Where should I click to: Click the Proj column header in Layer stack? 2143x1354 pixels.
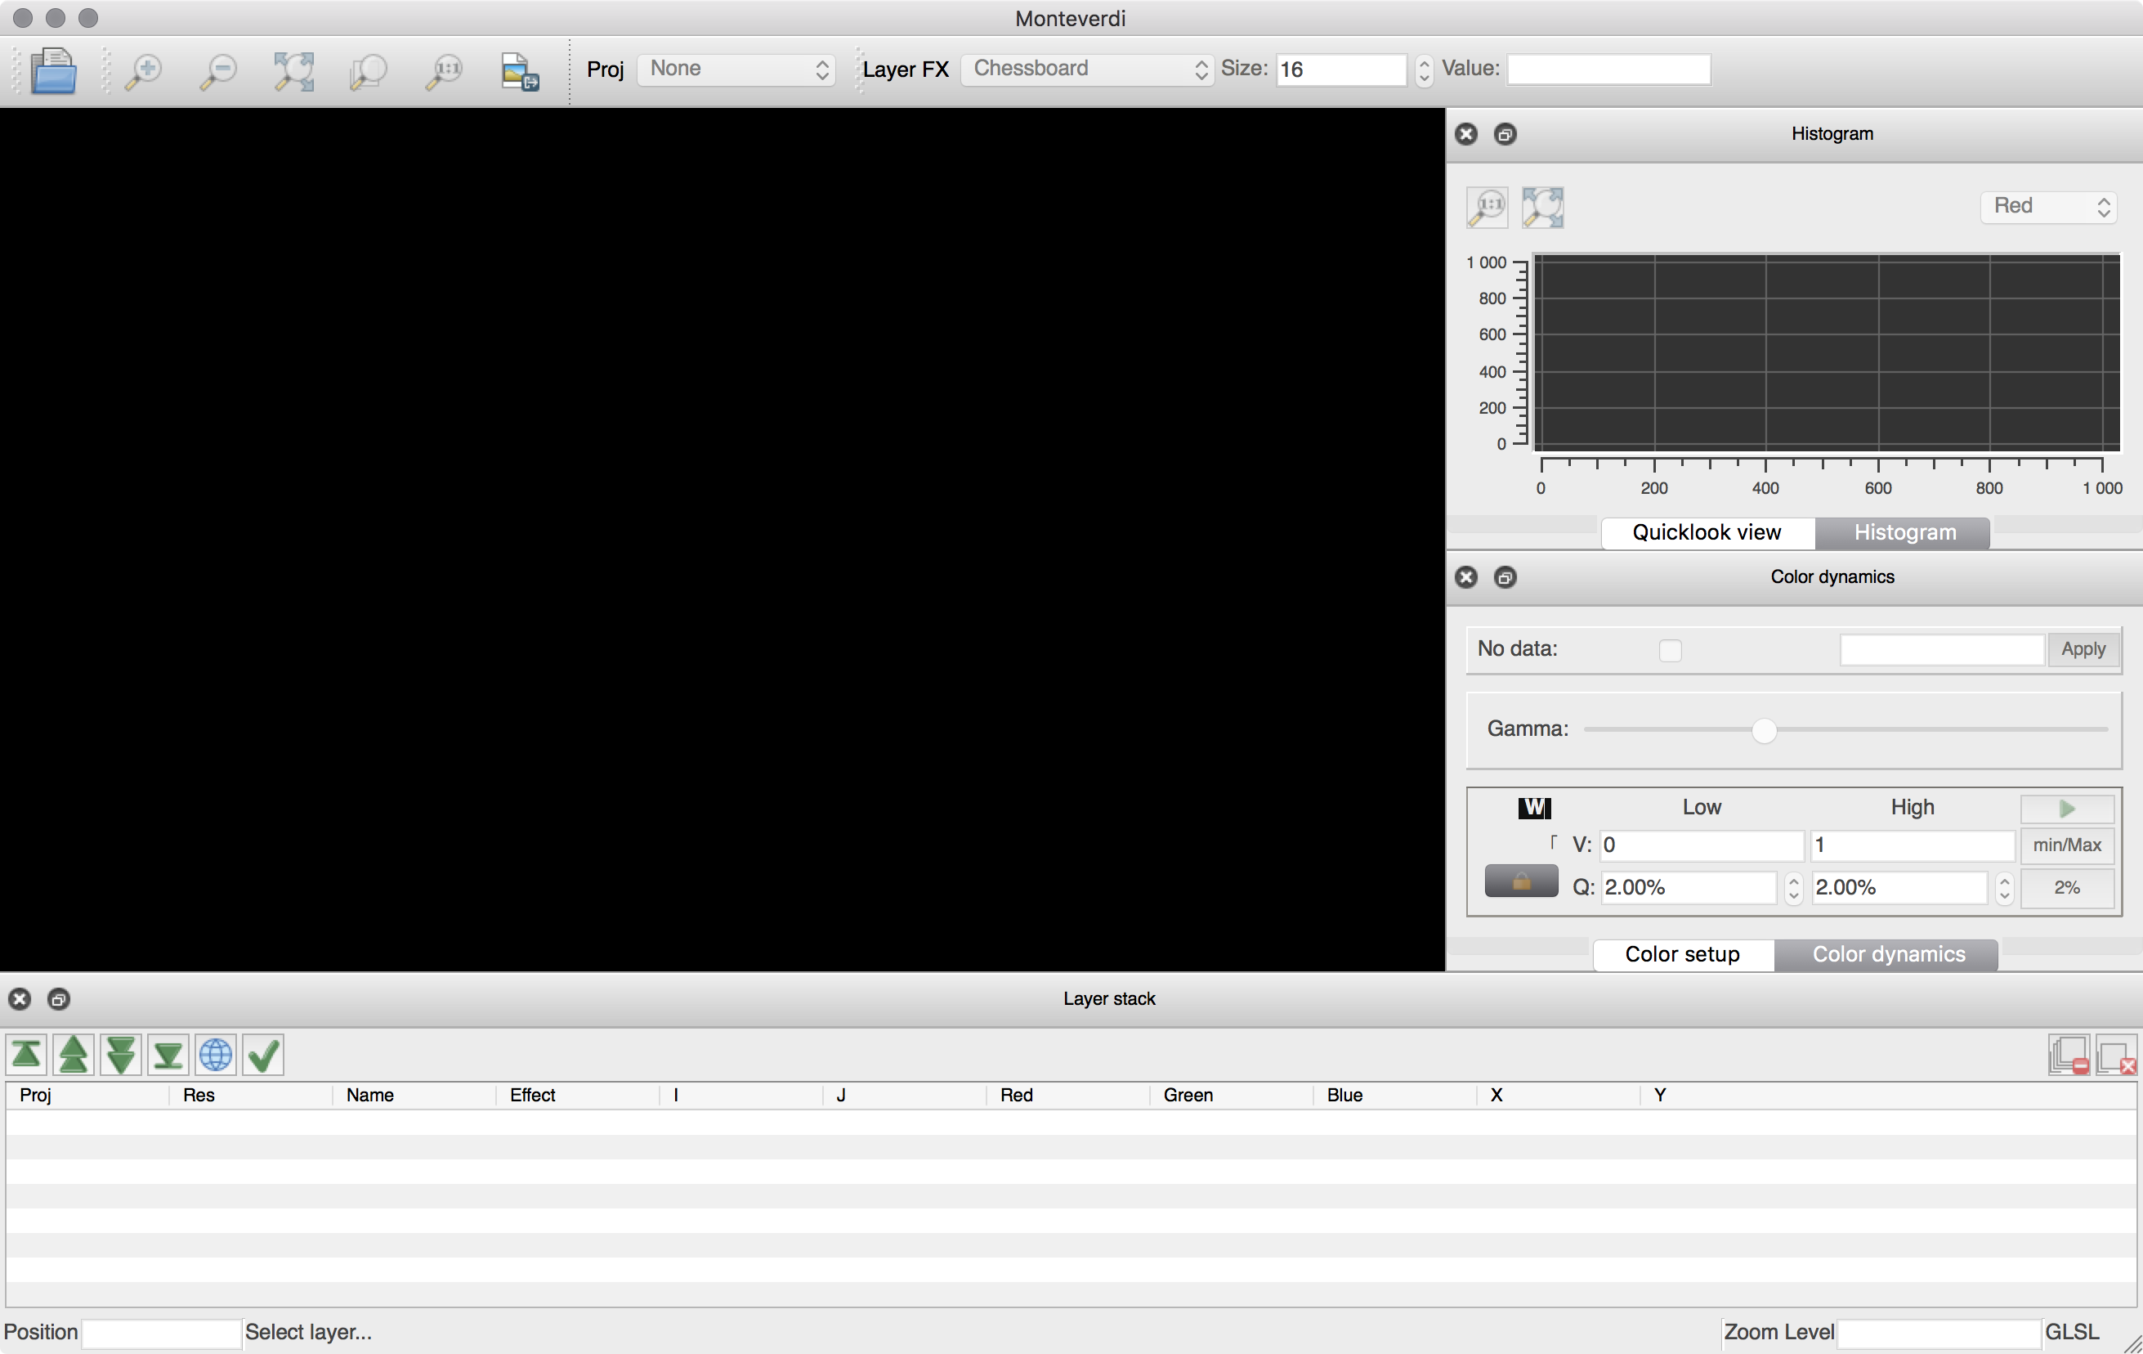pyautogui.click(x=87, y=1096)
